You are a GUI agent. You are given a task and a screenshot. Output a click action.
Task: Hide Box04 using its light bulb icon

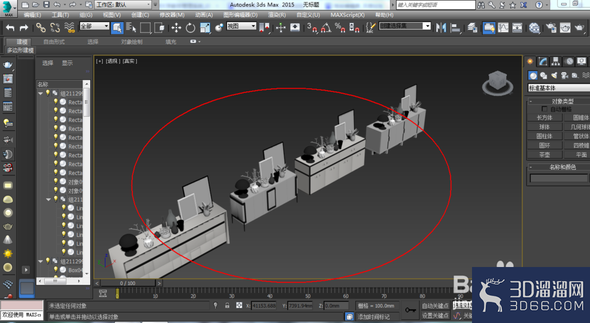click(x=55, y=269)
